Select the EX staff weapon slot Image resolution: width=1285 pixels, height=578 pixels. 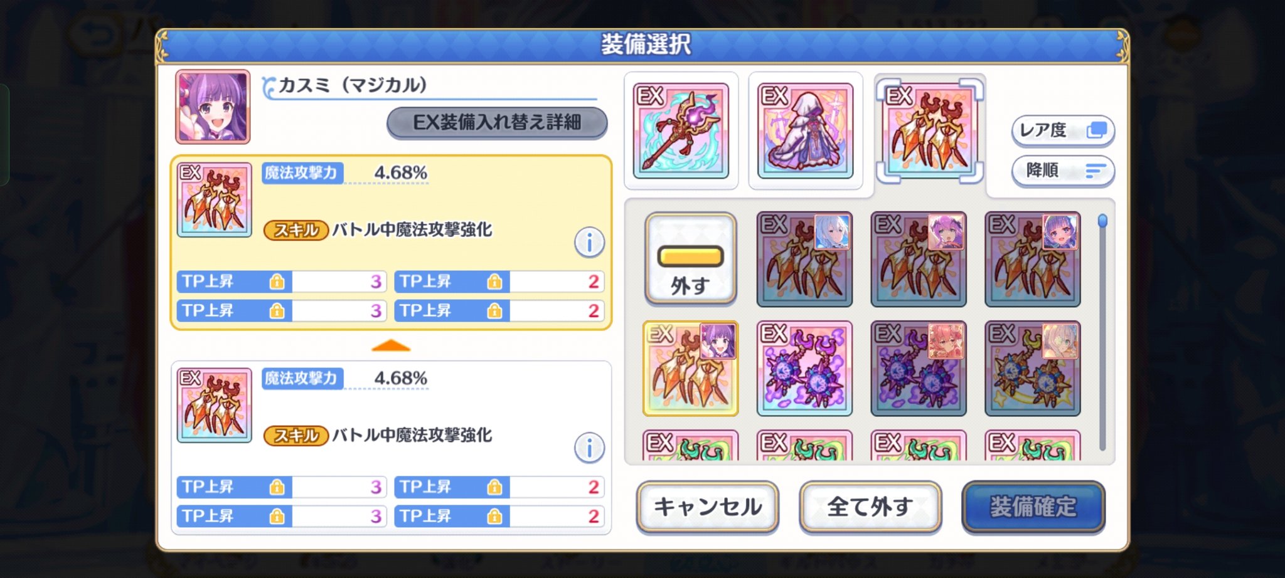[x=681, y=131]
